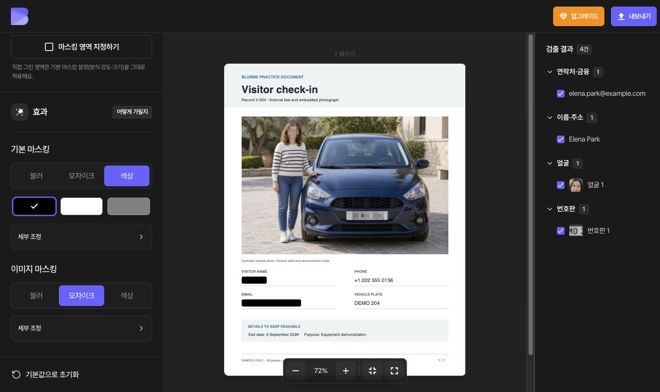Click the magic wand 효과 icon
The width and height of the screenshot is (660, 392).
click(x=20, y=112)
